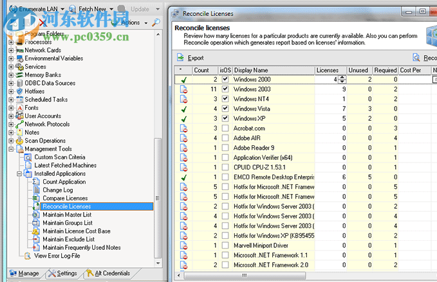Click the tree panel vertical scrollbar thumb
Image resolution: width=437 pixels, height=282 pixels.
pyautogui.click(x=158, y=198)
